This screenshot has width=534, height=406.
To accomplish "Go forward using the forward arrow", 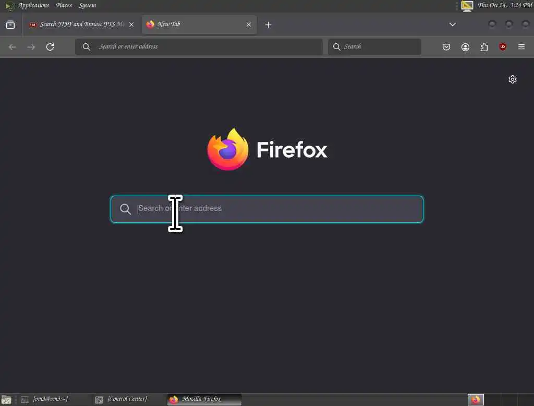I will (x=31, y=46).
